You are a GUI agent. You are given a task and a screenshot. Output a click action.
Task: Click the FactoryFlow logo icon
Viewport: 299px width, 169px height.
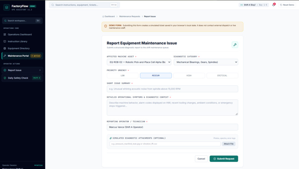pos(7,7)
